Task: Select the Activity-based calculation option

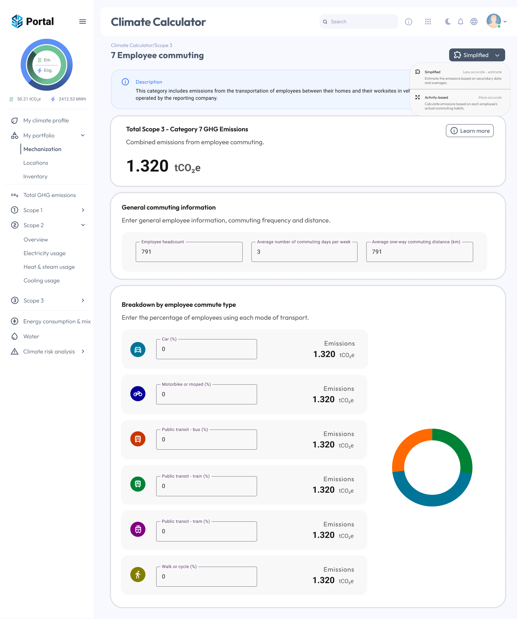Action: (460, 103)
